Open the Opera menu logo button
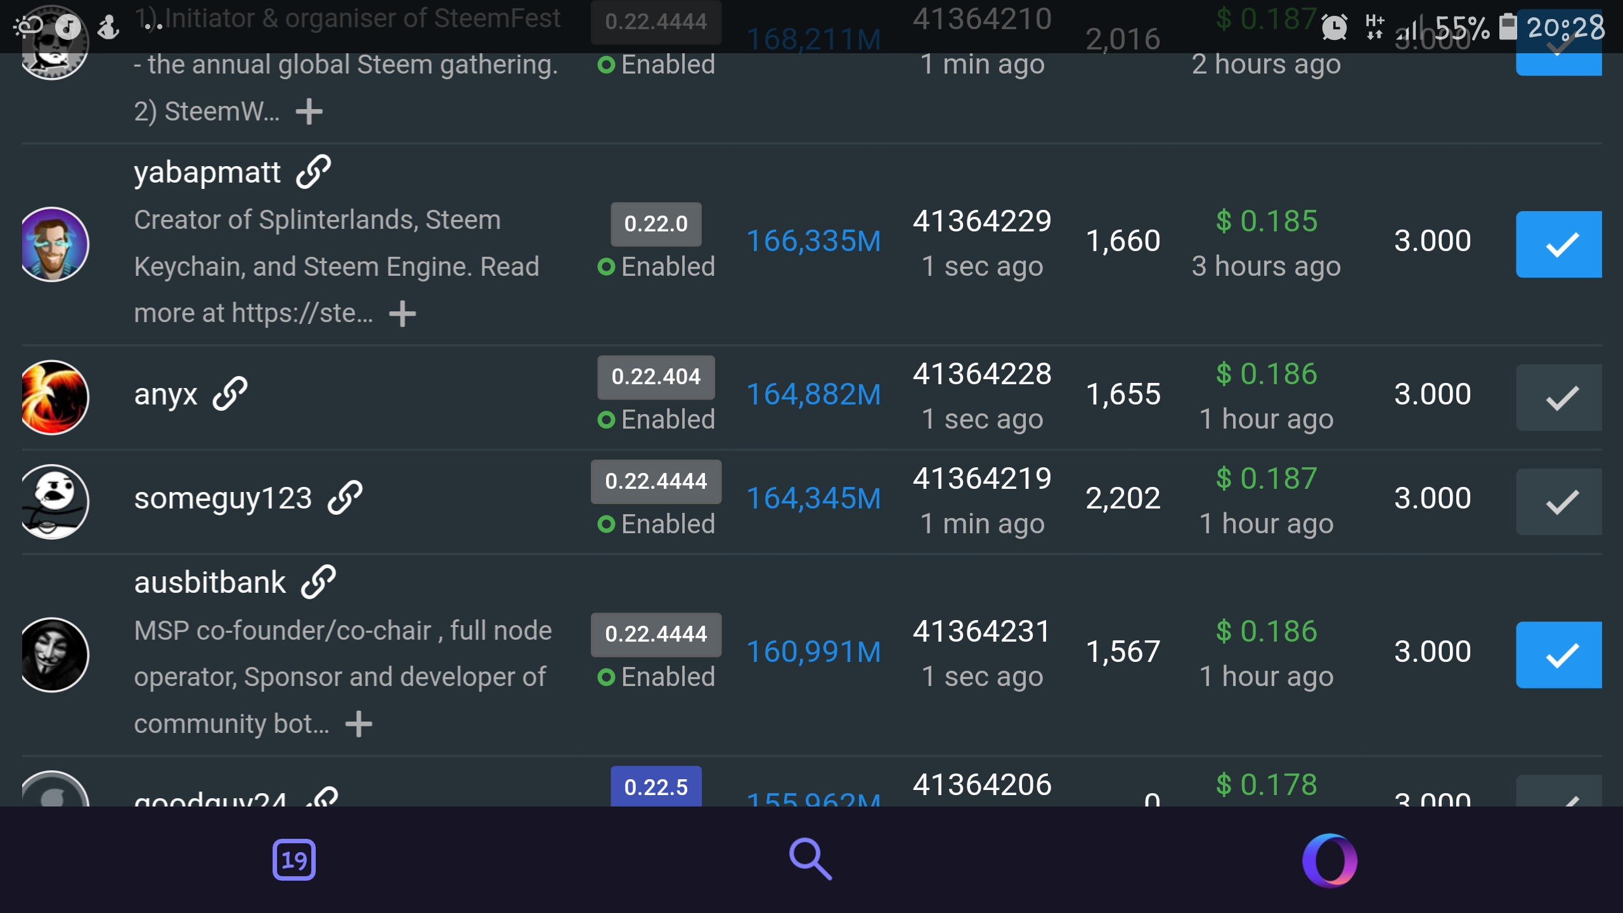This screenshot has width=1623, height=913. (1329, 860)
